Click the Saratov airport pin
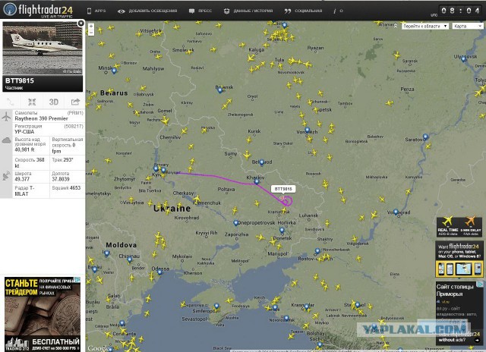Screen dimensions: 486x352 [425, 137]
